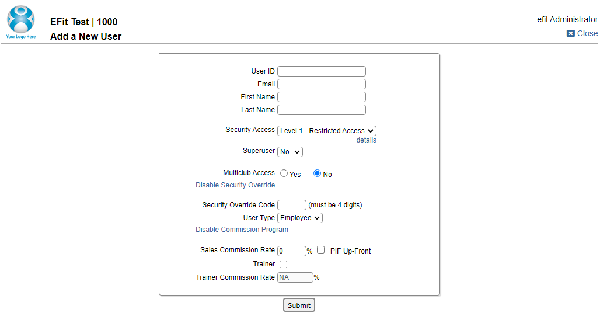Click the Last Name input box
This screenshot has width=600, height=316.
pos(322,110)
